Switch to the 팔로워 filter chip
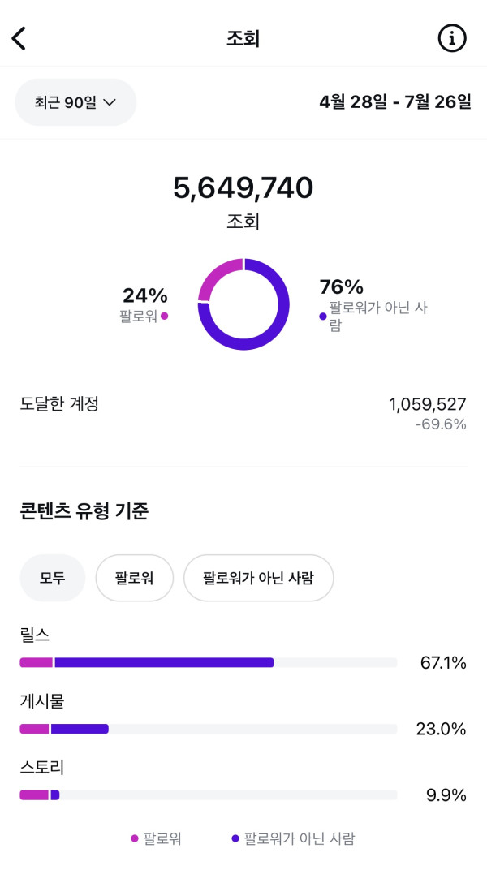 134,578
